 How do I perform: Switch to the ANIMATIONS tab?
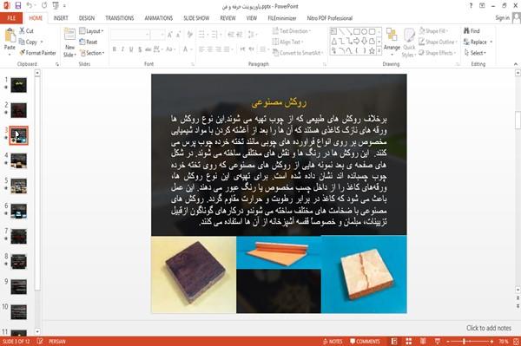click(x=159, y=18)
